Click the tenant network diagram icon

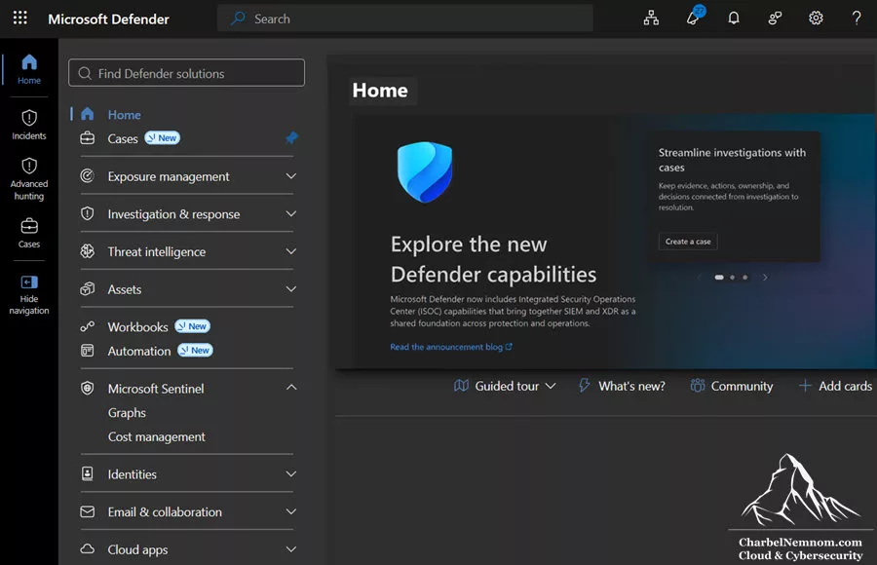point(651,19)
